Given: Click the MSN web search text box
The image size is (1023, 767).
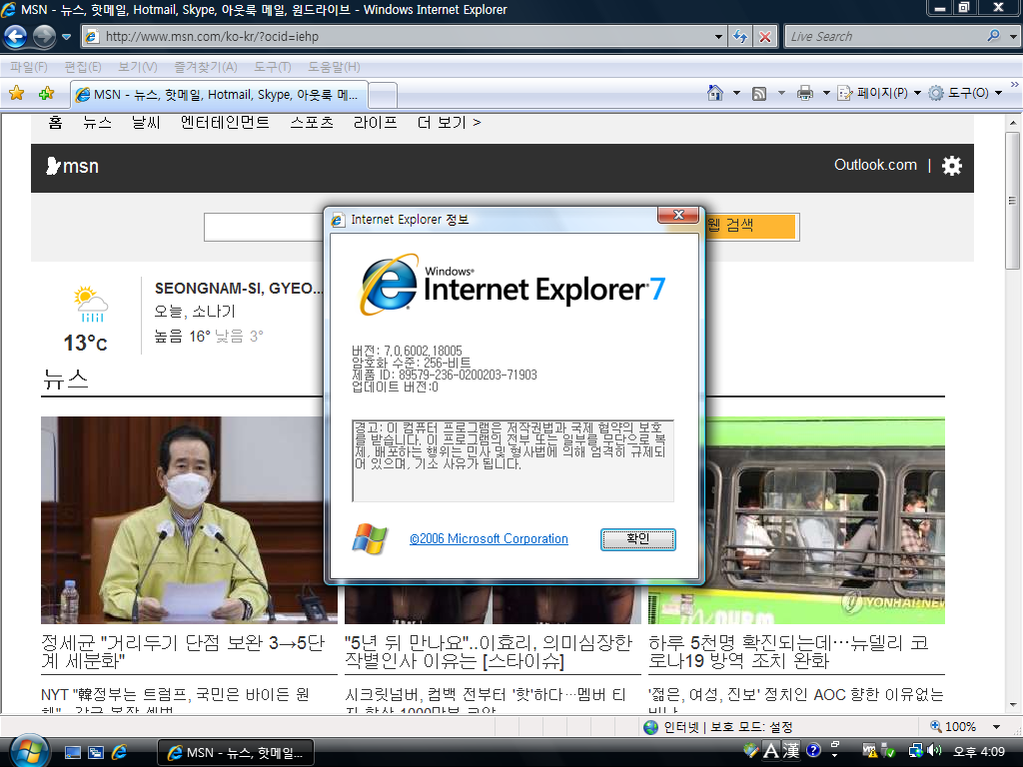Looking at the screenshot, I should 264,227.
